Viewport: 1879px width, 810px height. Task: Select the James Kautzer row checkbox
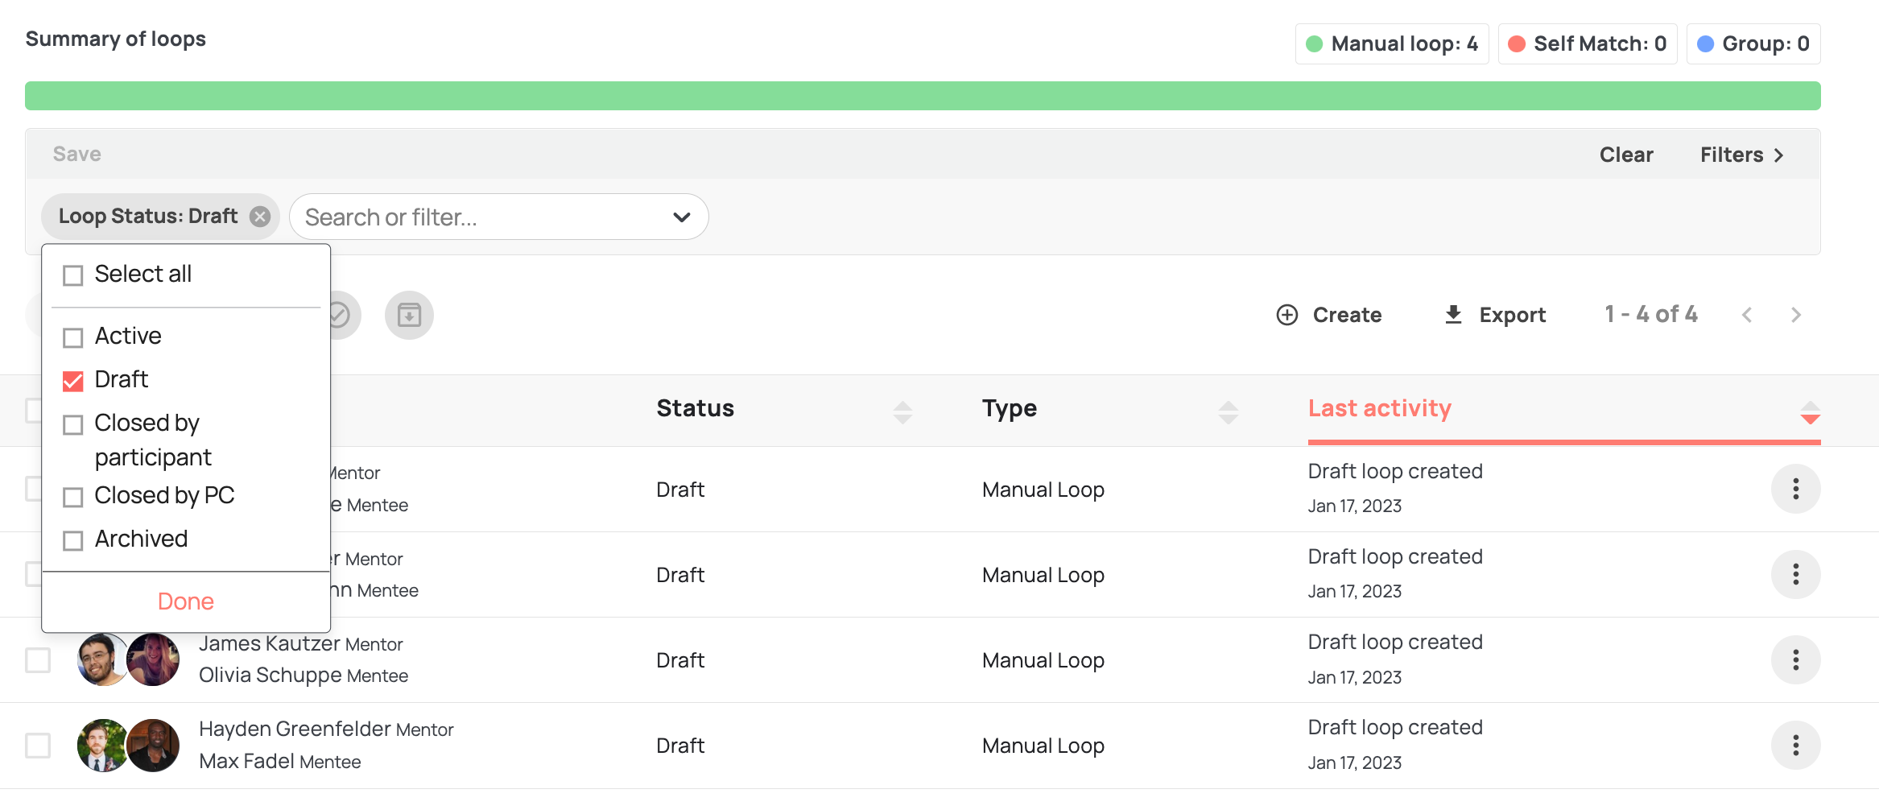(x=38, y=659)
